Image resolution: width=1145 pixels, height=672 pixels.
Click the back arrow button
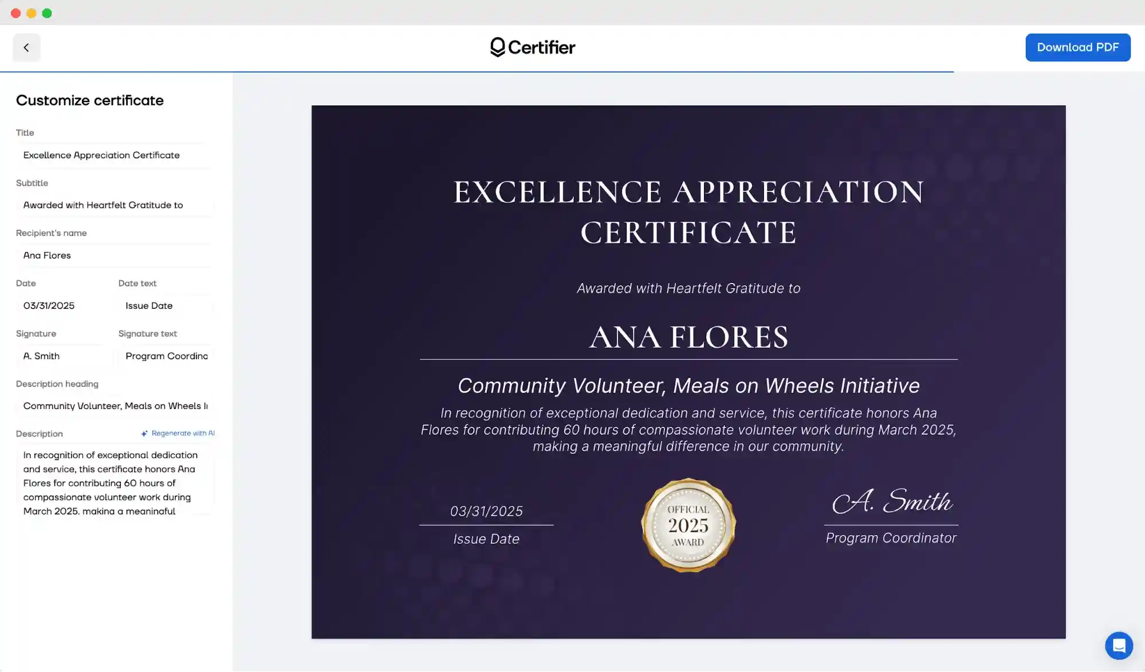[26, 48]
